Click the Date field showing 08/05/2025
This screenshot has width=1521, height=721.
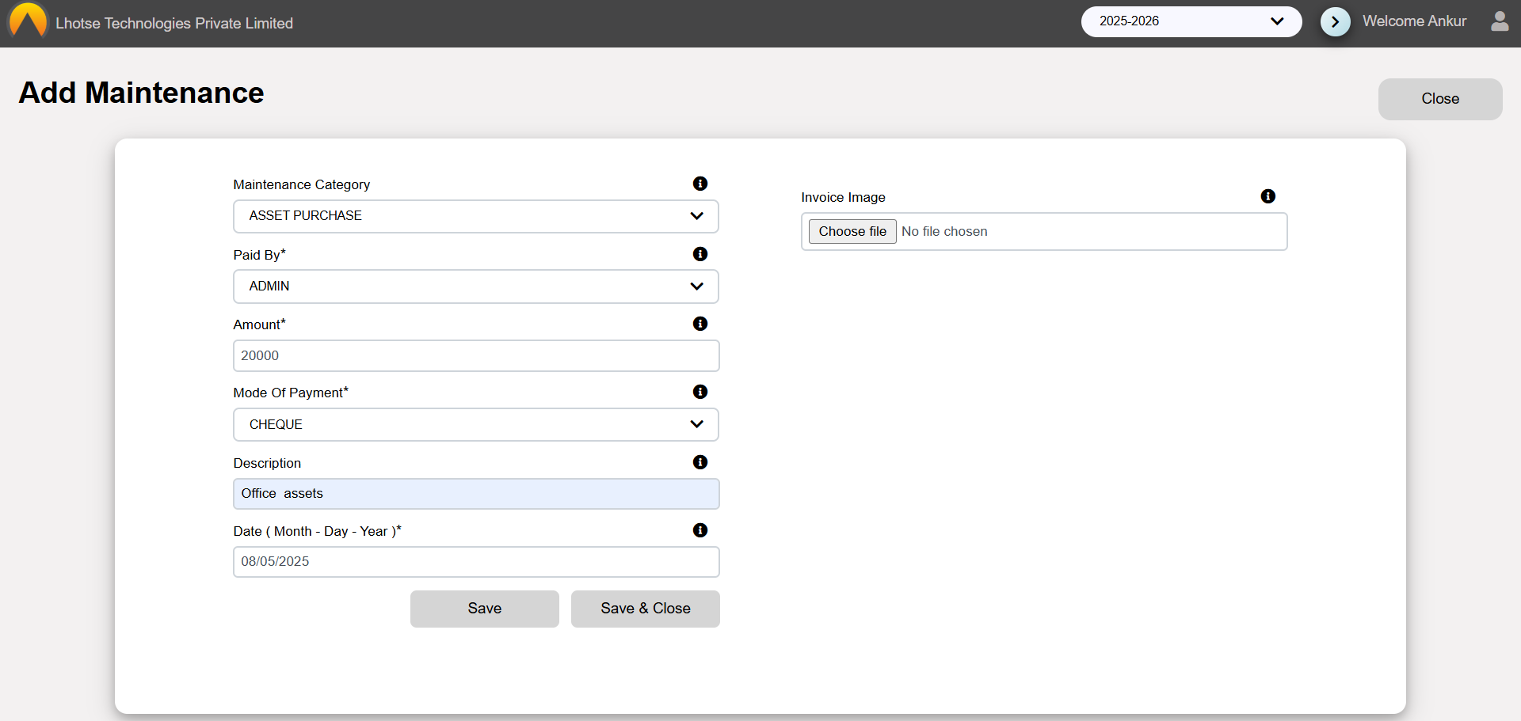click(x=476, y=562)
